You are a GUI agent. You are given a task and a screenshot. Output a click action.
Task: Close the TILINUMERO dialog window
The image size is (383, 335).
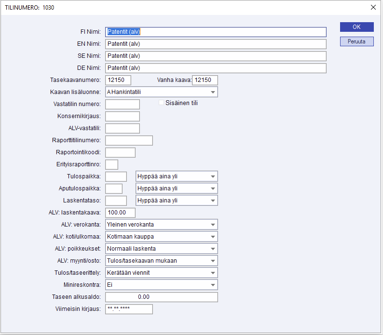point(373,7)
